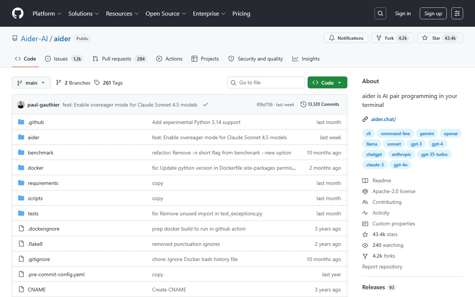The image size is (475, 297).
Task: Toggle Notifications for this repository
Action: pos(346,38)
